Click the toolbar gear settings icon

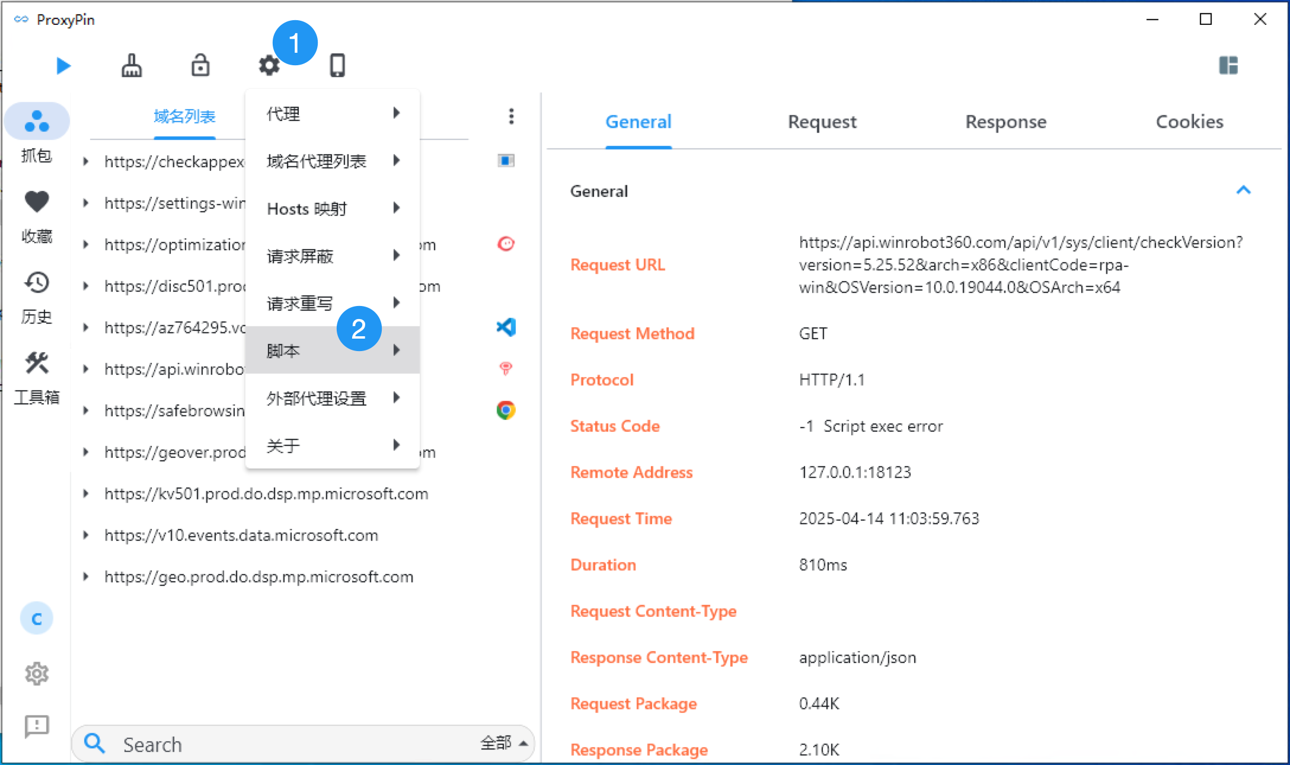pyautogui.click(x=269, y=66)
